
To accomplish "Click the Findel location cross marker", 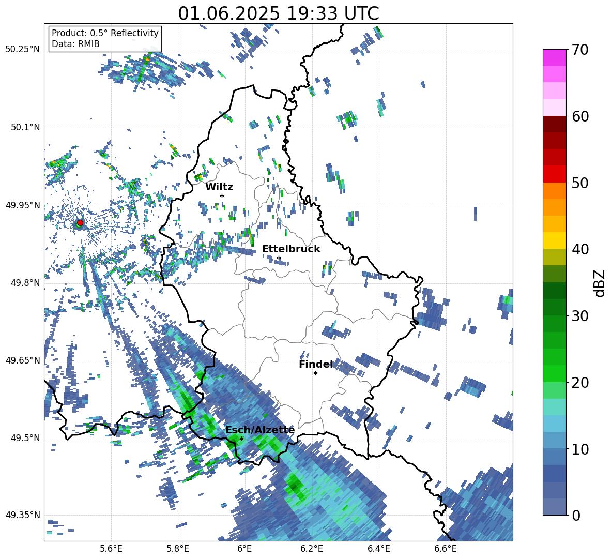I will pos(316,373).
